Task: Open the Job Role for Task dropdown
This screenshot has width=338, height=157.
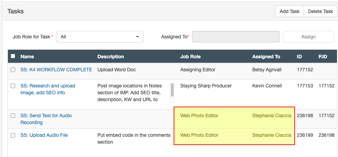Action: (100, 37)
